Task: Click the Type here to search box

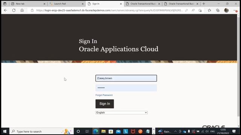Action: 41,131
